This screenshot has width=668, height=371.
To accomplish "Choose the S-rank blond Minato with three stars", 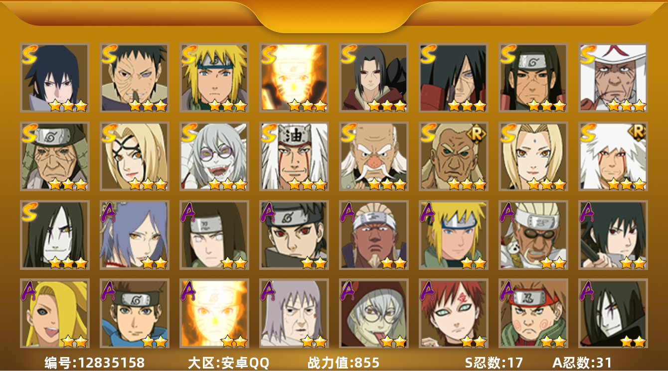I will pyautogui.click(x=214, y=78).
